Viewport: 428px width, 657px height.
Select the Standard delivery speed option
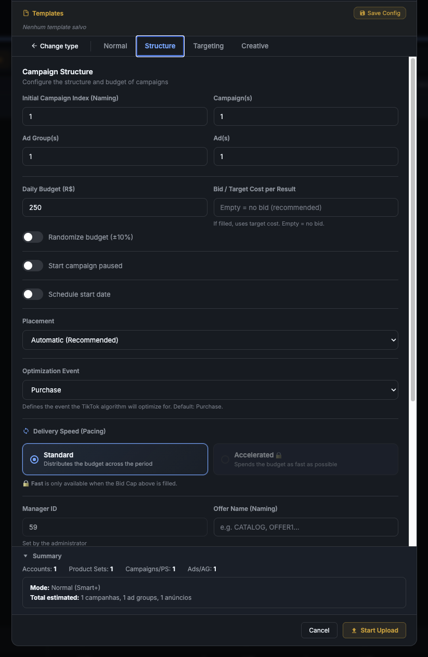click(115, 459)
